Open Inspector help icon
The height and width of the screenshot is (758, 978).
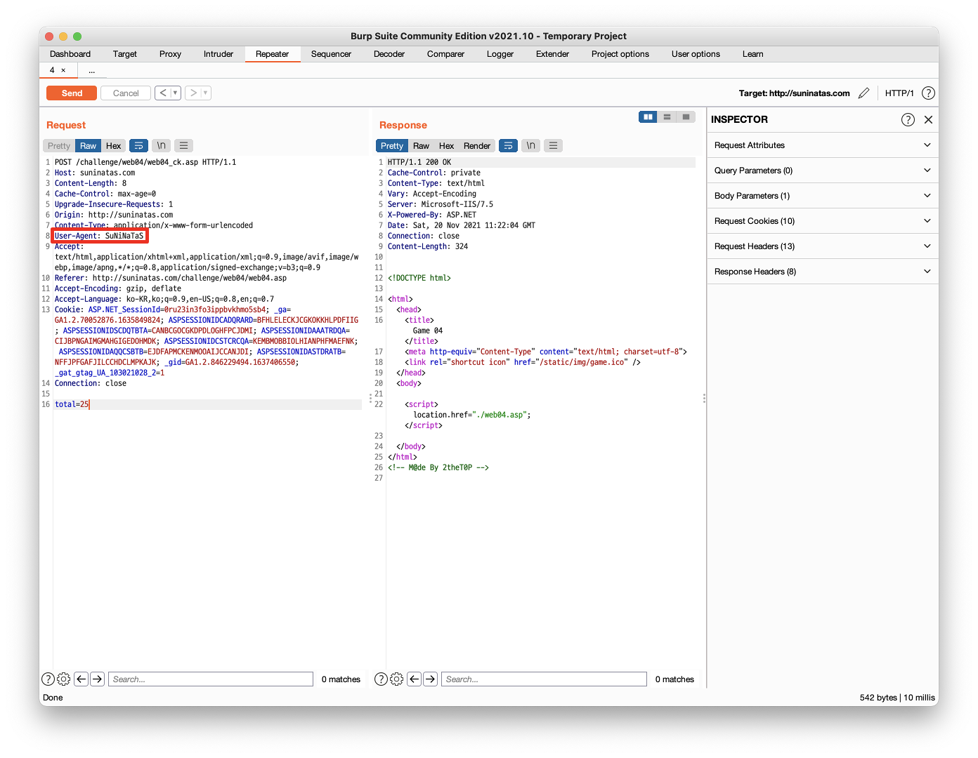pos(908,119)
